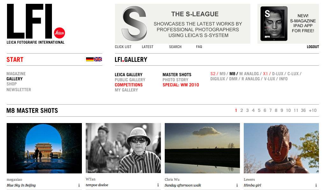Open the Magazine section in sidebar
The width and height of the screenshot is (325, 190).
[x=16, y=74]
